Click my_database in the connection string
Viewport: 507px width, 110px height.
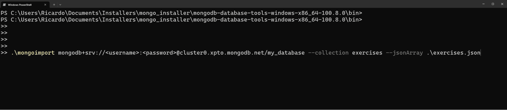(286, 53)
